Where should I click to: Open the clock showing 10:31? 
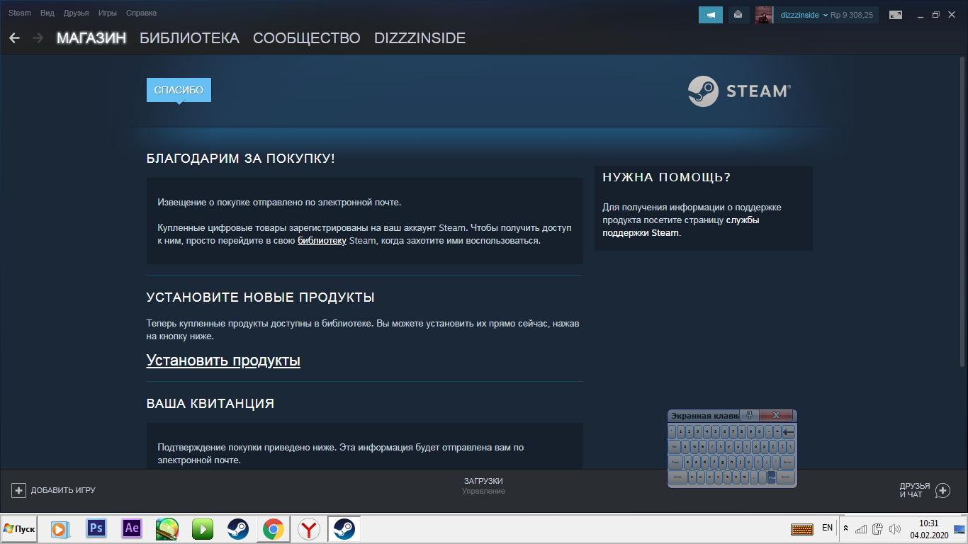pos(929,529)
